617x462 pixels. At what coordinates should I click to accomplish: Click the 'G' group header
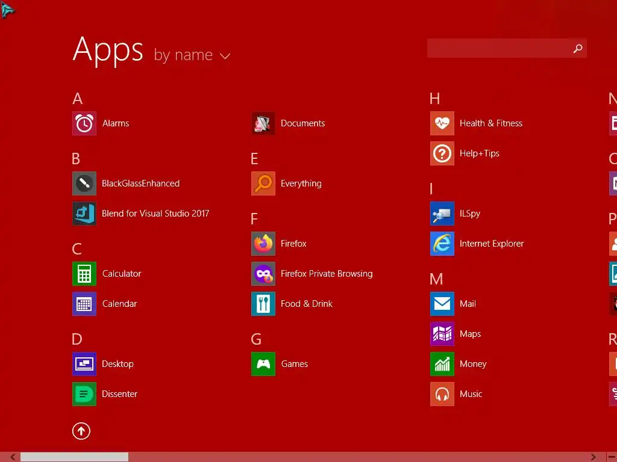(x=256, y=339)
